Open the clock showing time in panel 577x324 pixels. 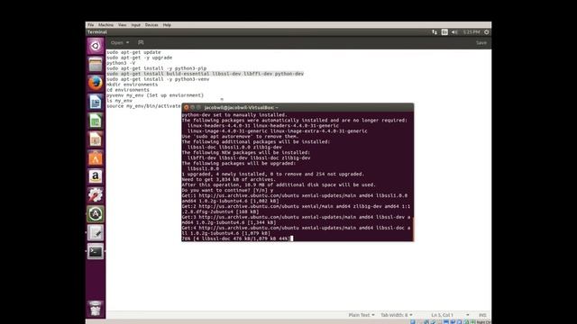[472, 32]
